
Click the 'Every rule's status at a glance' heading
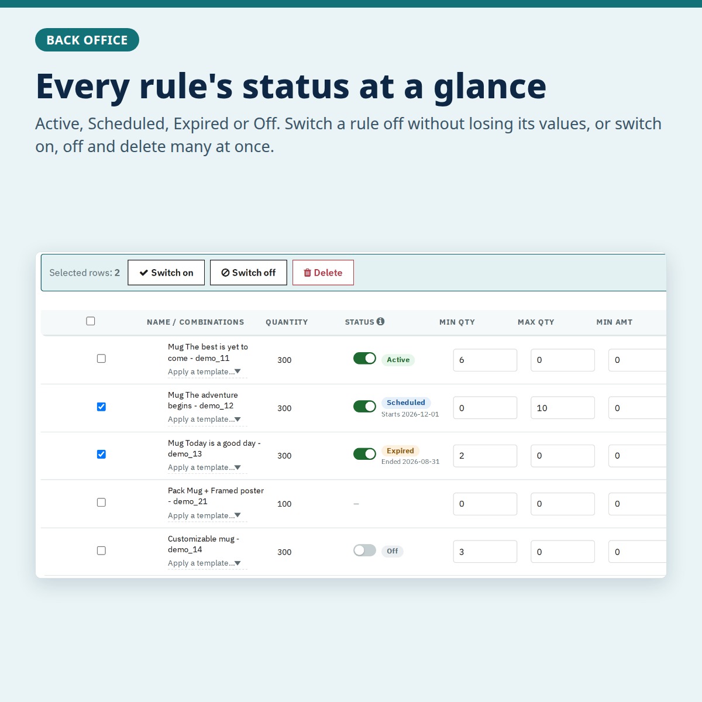(x=291, y=86)
